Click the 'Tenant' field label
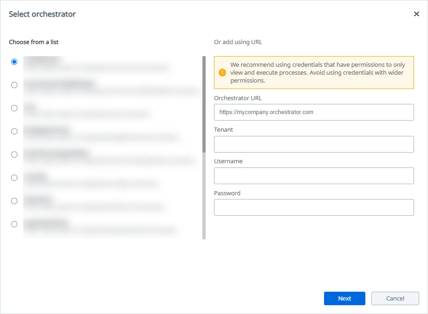The width and height of the screenshot is (428, 314). 223,129
